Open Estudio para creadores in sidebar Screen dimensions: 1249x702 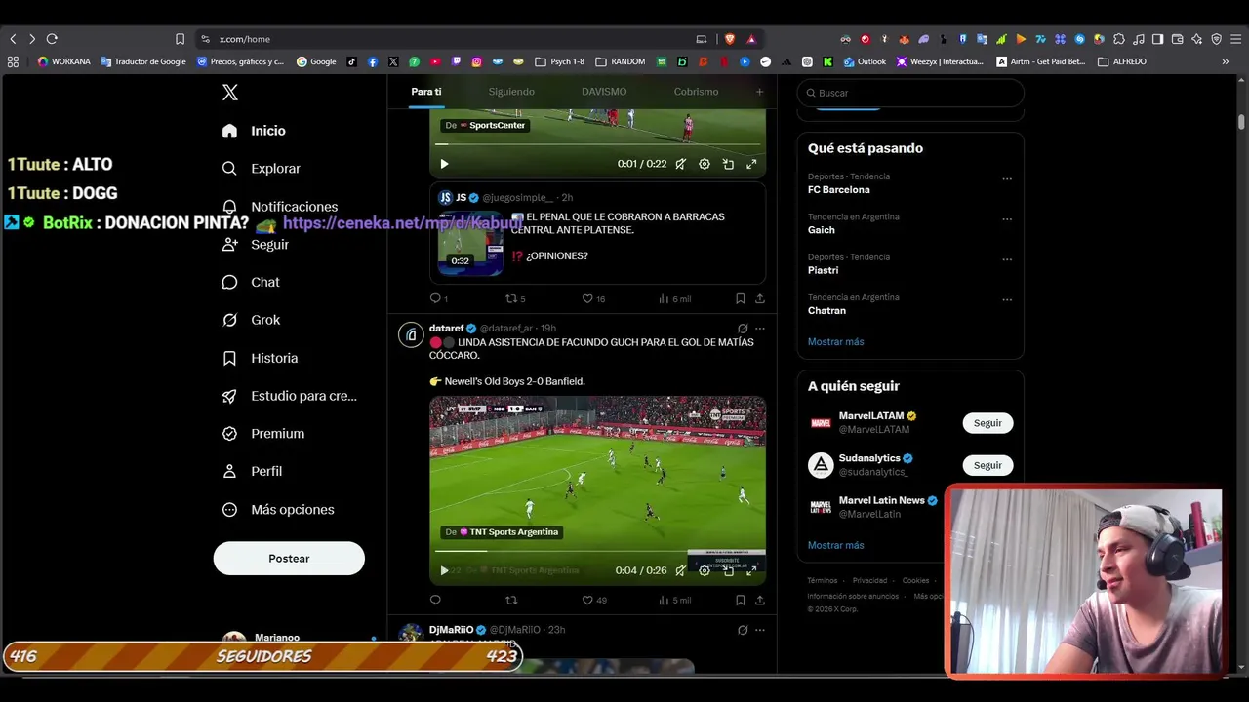pos(289,396)
